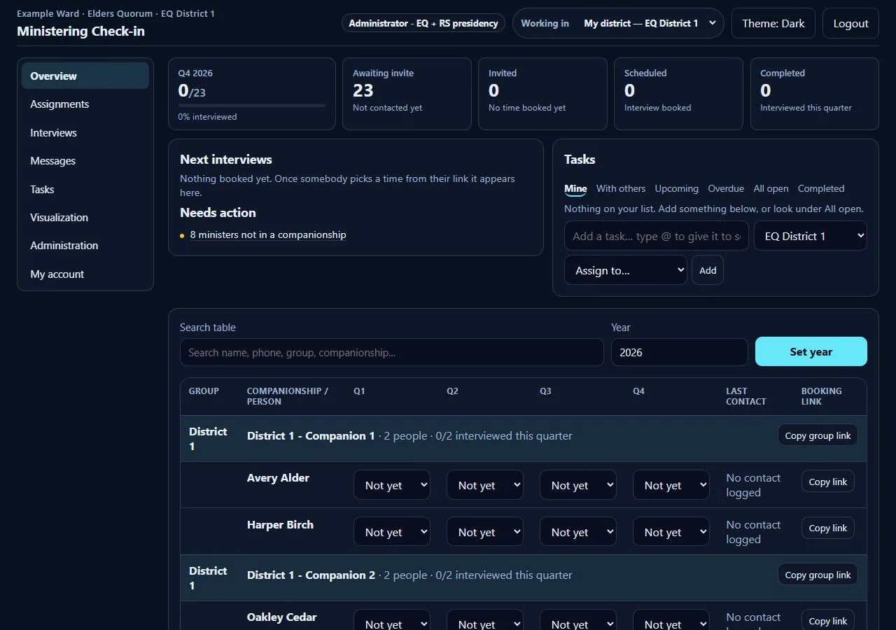The height and width of the screenshot is (630, 896).
Task: Copy link for Harper Birch
Action: tap(828, 528)
